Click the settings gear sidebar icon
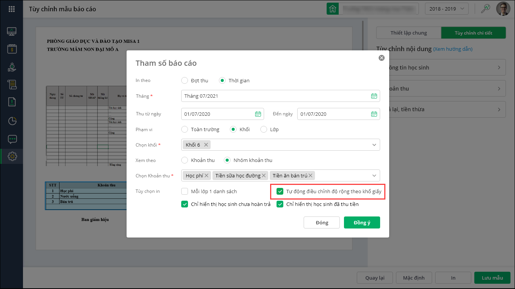 tap(12, 156)
